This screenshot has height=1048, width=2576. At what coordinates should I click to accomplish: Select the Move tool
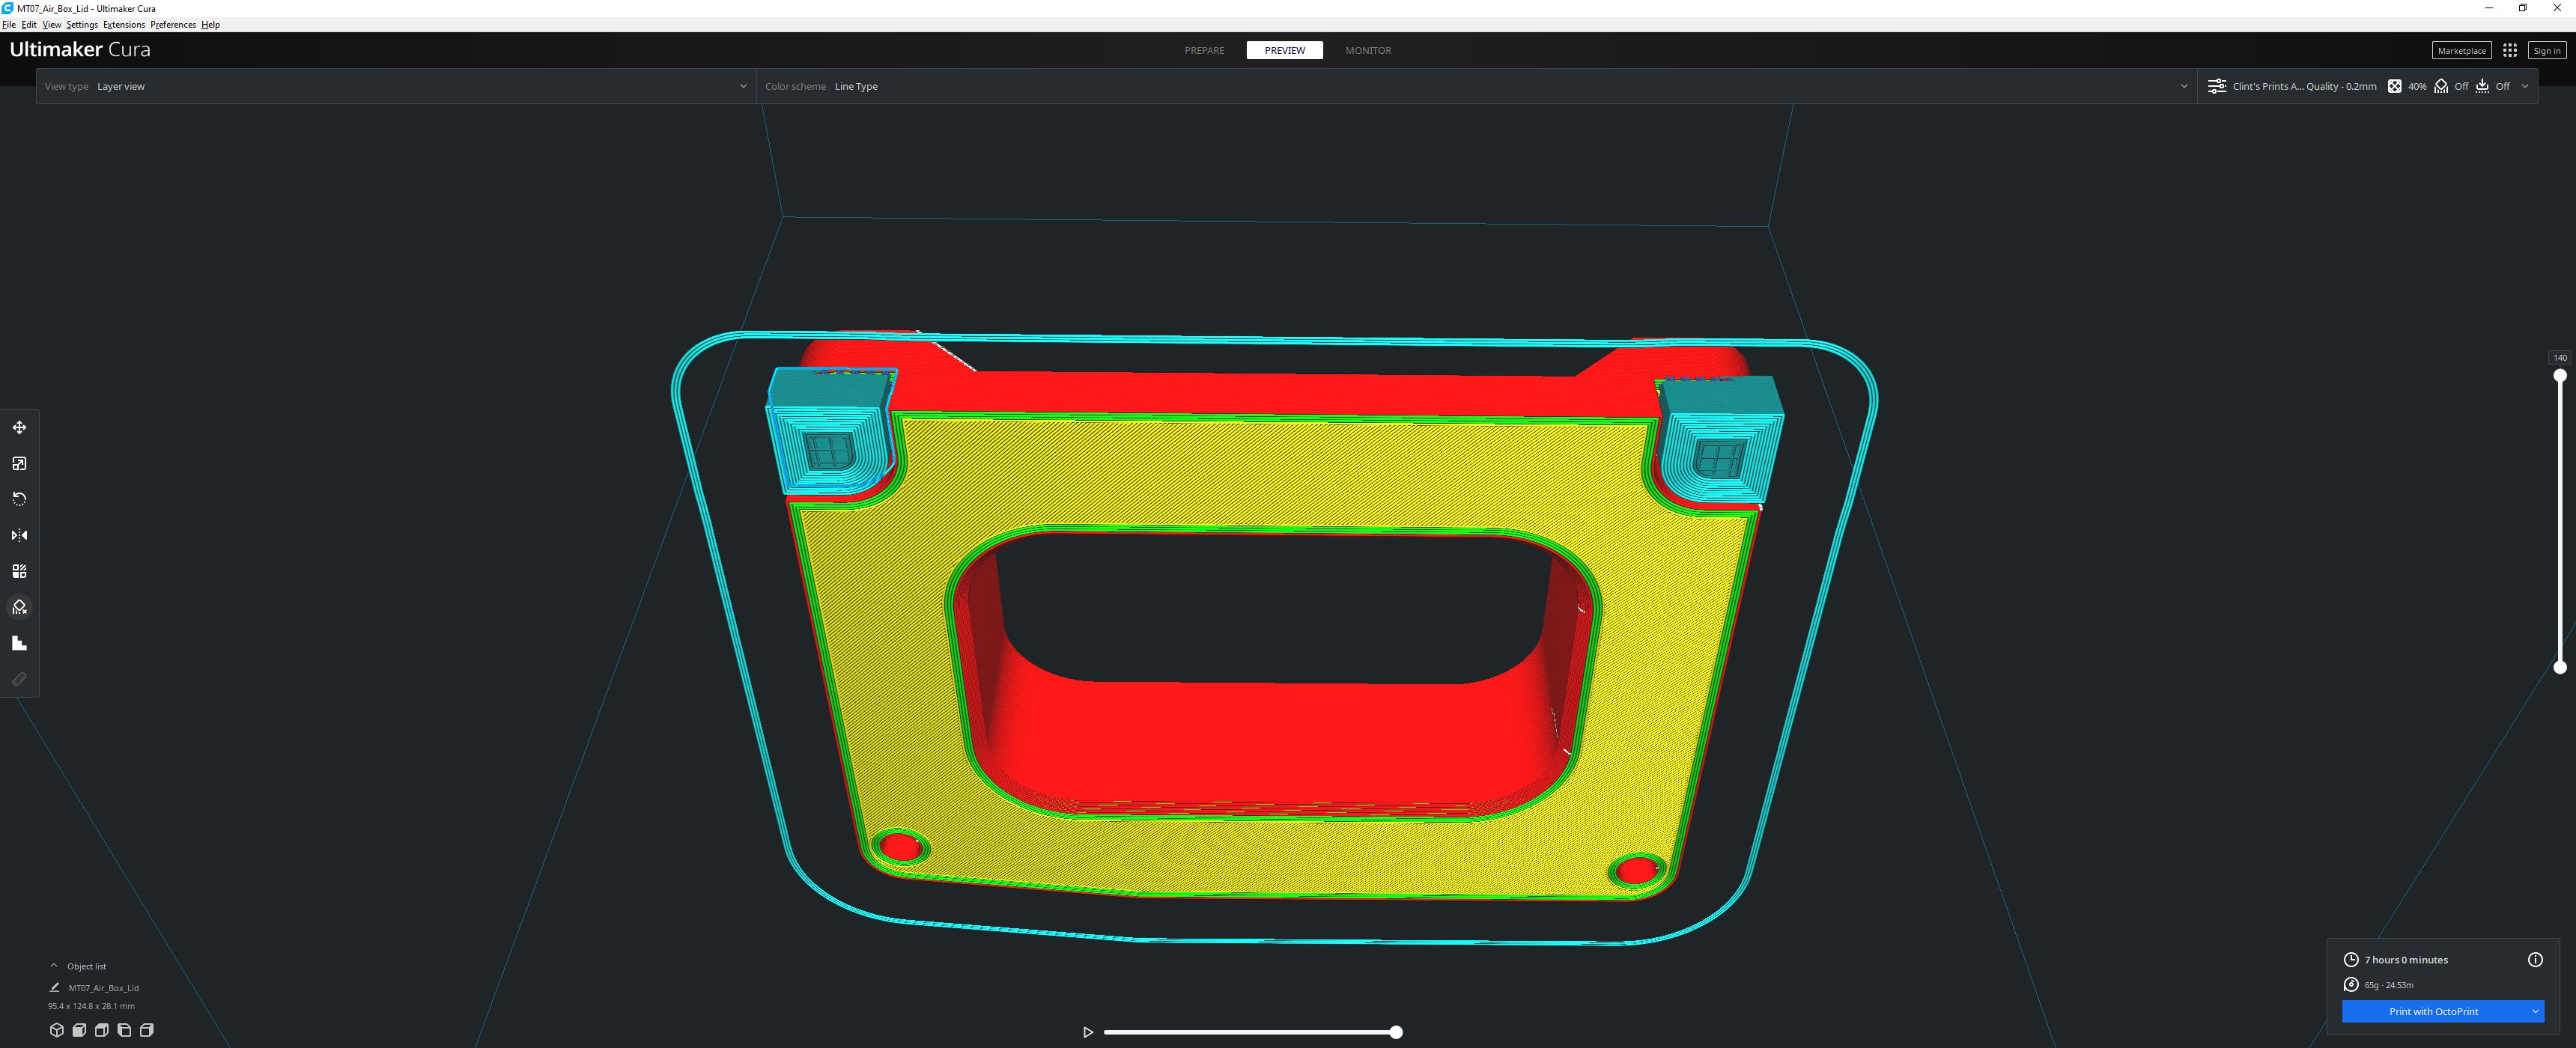pyautogui.click(x=19, y=427)
